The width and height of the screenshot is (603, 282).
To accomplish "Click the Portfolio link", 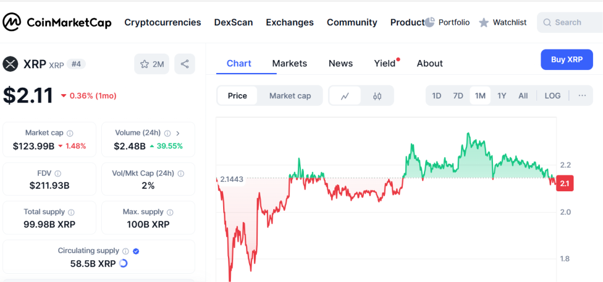I will coord(454,22).
